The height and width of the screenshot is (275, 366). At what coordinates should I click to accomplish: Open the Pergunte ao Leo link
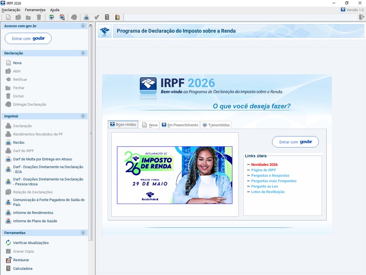click(x=264, y=186)
